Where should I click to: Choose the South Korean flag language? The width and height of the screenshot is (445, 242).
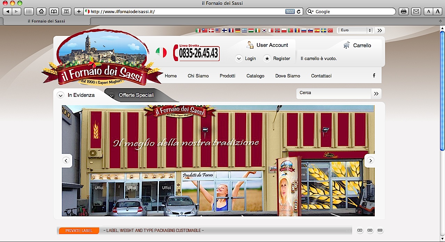(x=264, y=31)
